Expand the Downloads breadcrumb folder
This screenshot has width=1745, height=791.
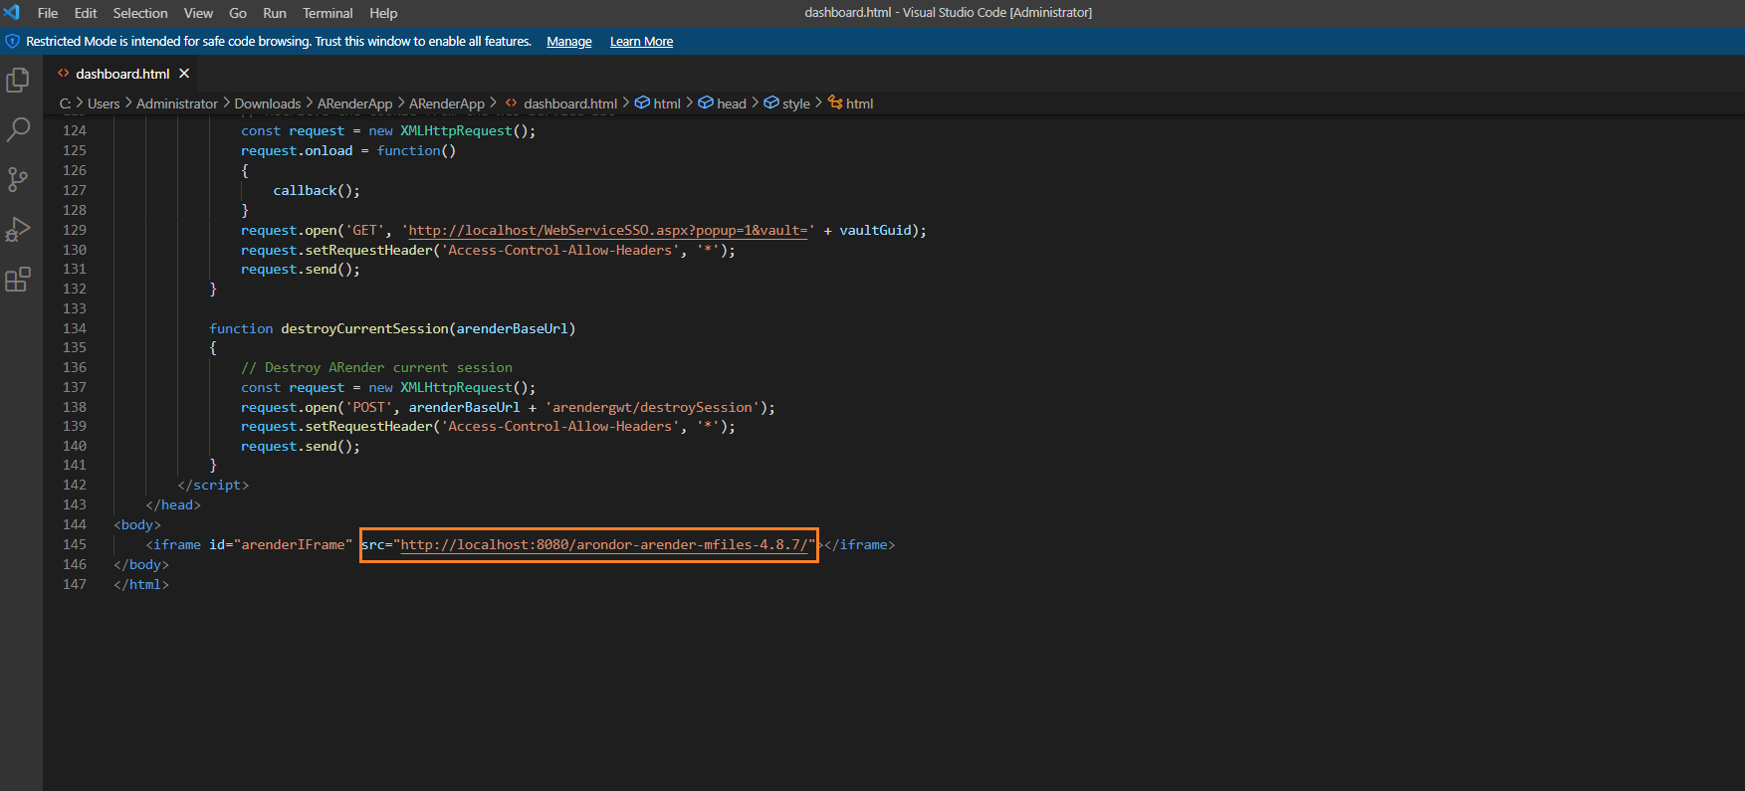point(267,103)
